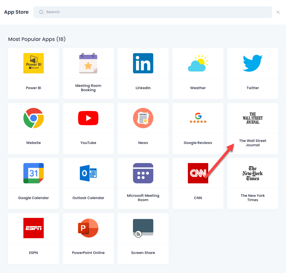Click the PowerPoint Online label

88,253
